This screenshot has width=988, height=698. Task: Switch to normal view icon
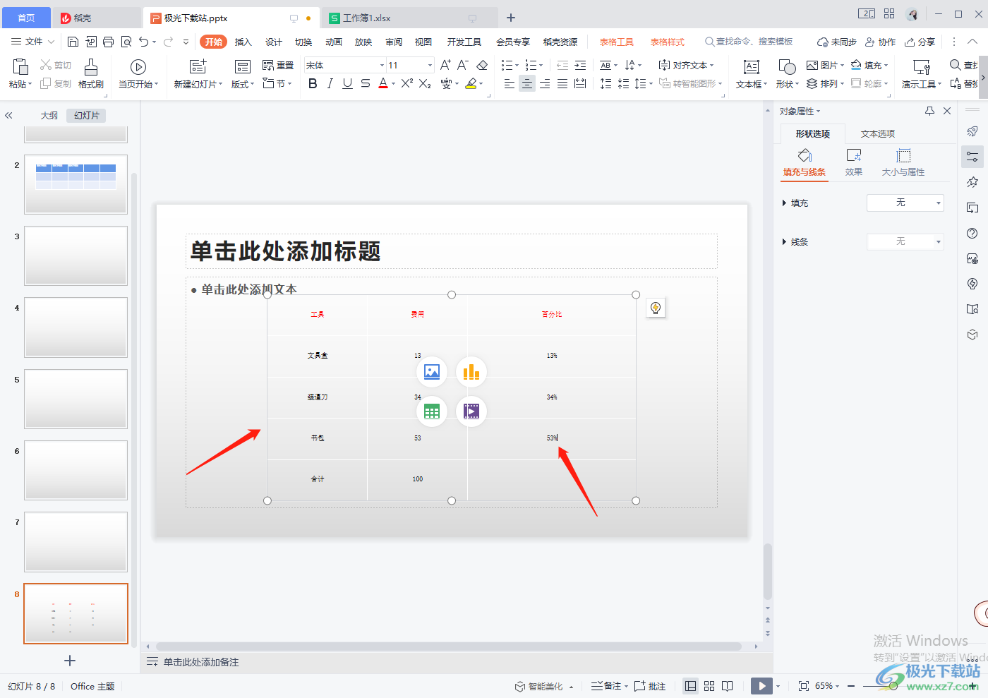tap(691, 686)
